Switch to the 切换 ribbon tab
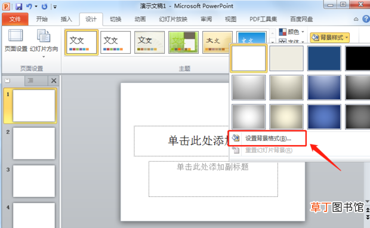The height and width of the screenshot is (228, 370). click(116, 19)
